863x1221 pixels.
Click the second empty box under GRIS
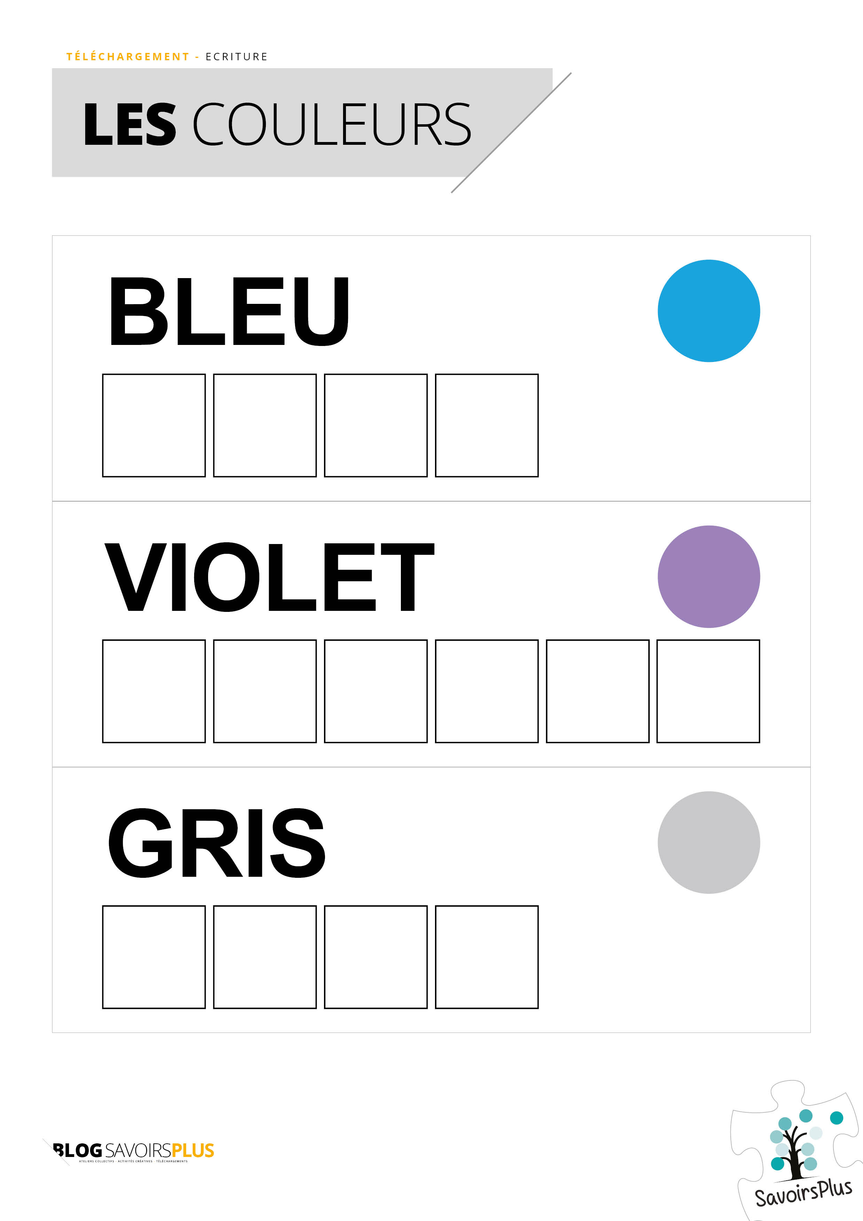click(265, 957)
